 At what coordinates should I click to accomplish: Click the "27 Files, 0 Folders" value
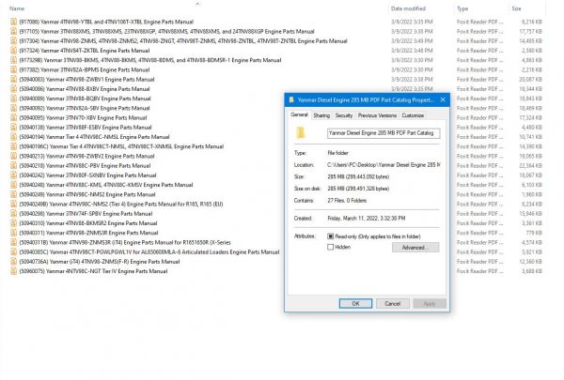tap(347, 201)
